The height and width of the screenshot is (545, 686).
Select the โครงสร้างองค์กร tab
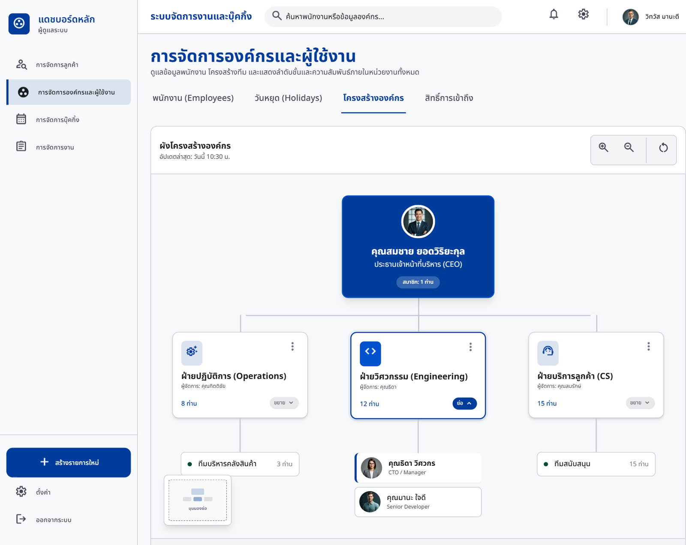click(x=373, y=98)
